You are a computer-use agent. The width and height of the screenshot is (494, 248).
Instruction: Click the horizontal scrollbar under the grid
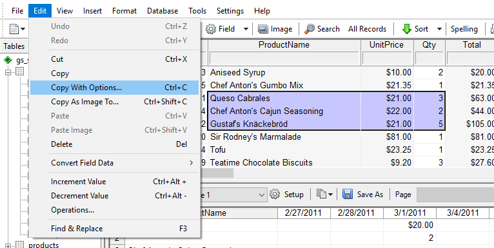pyautogui.click(x=346, y=173)
